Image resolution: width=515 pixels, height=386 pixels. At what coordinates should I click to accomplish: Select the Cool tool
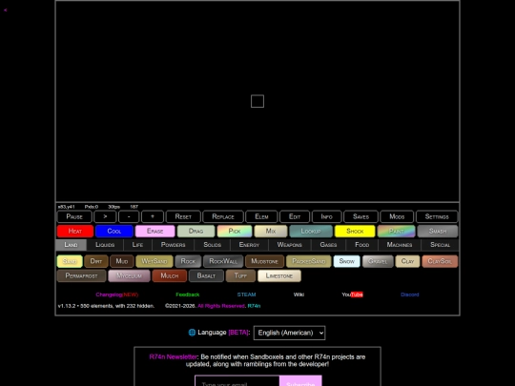[x=114, y=231]
